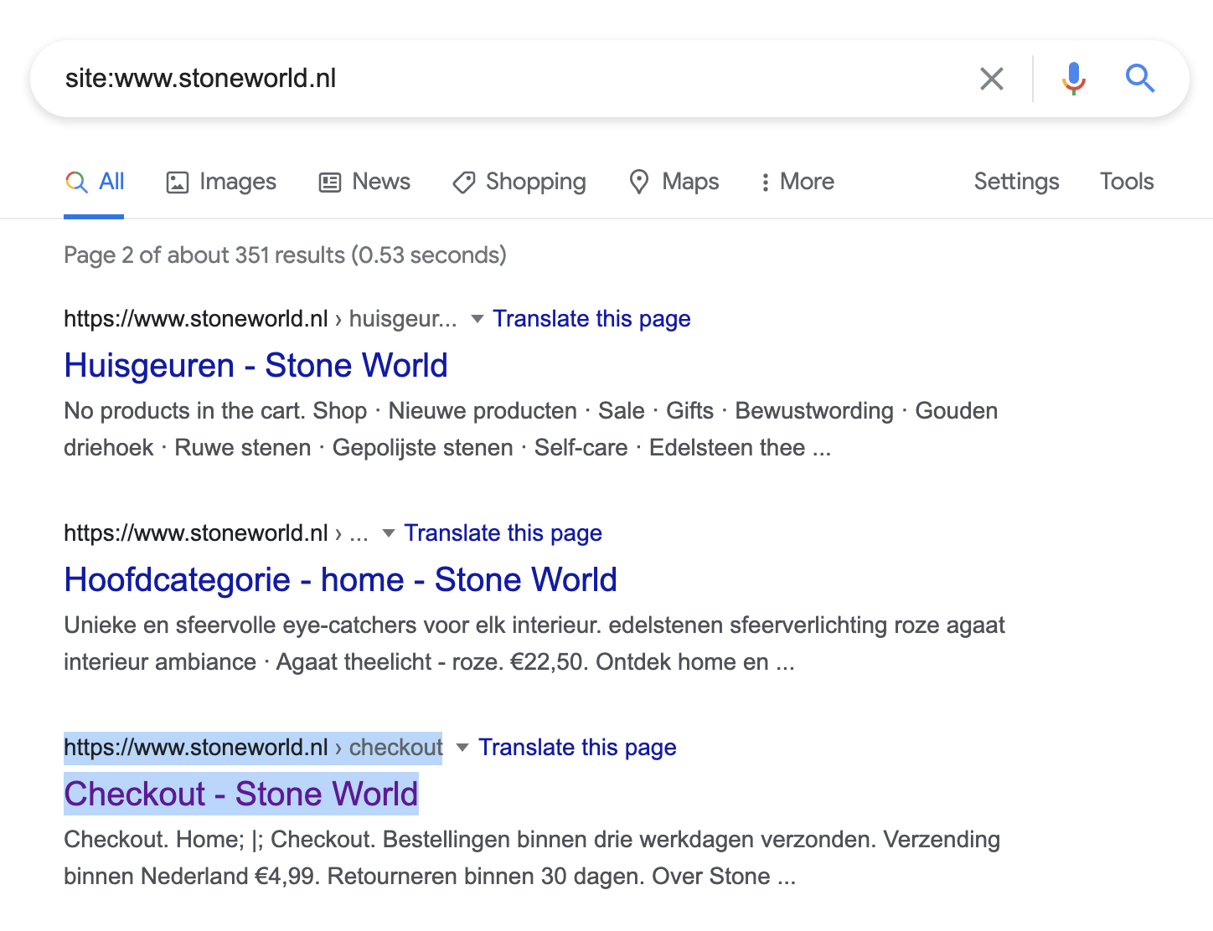Viewport: 1213px width, 931px height.
Task: Open the Maps tab
Action: point(674,182)
